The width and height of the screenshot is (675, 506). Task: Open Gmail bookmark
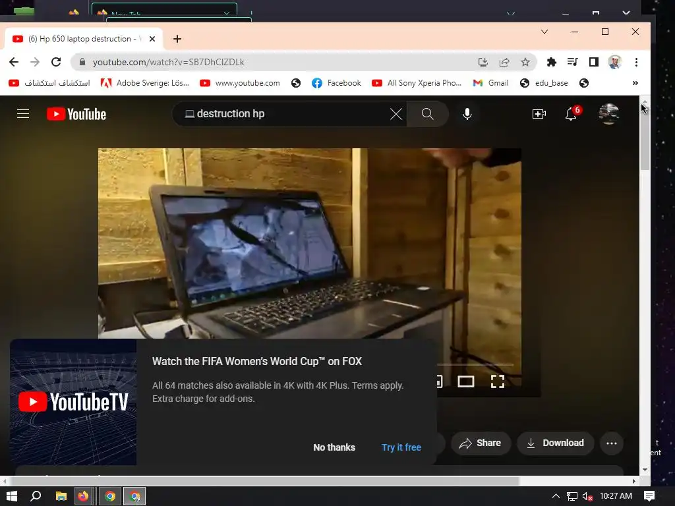[x=490, y=83]
